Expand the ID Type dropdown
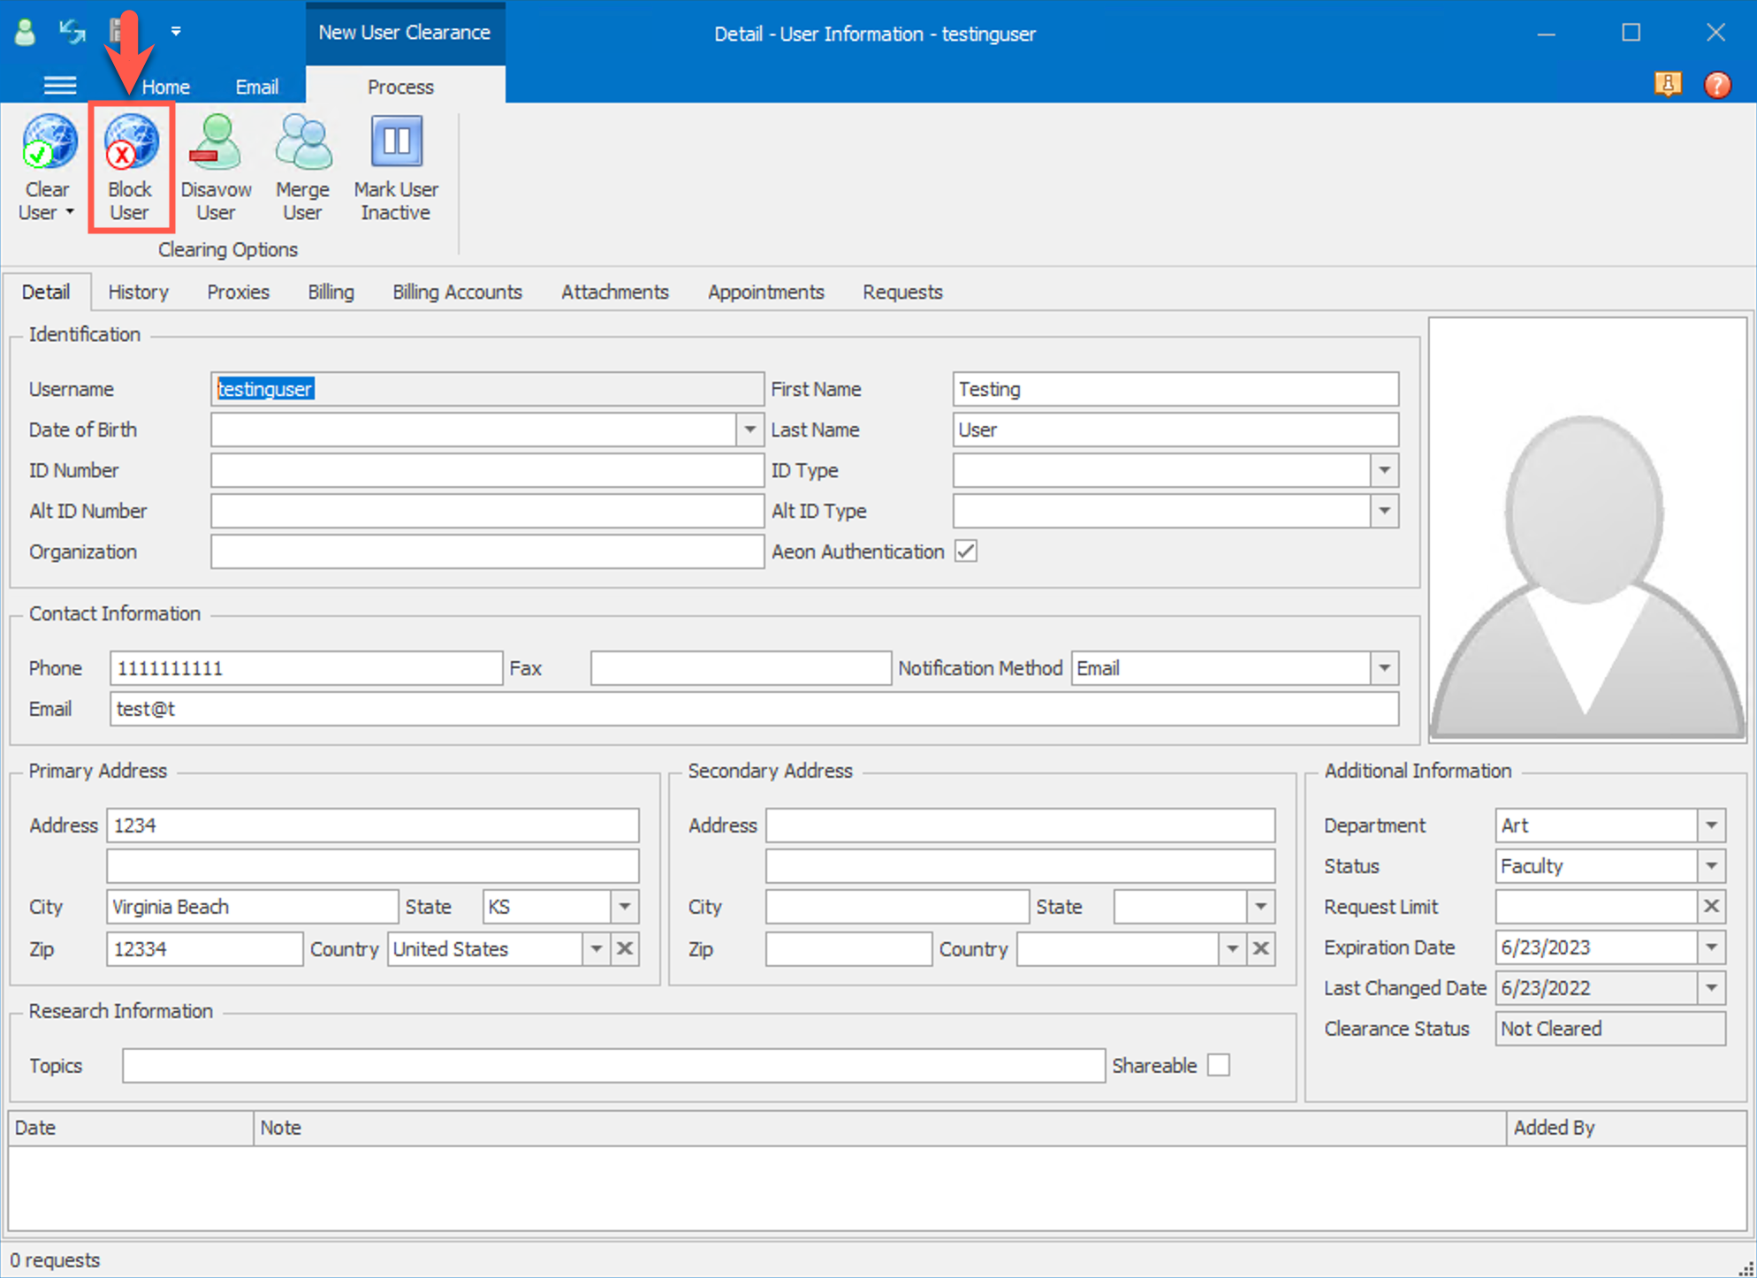 (x=1384, y=470)
